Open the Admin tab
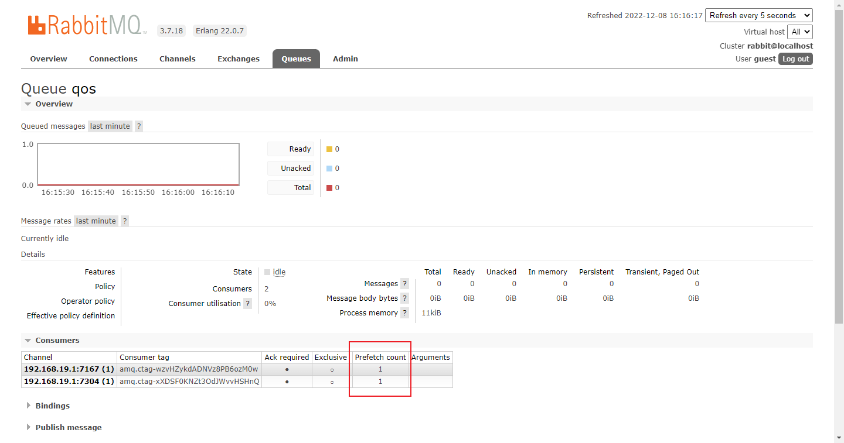844x443 pixels. click(345, 59)
